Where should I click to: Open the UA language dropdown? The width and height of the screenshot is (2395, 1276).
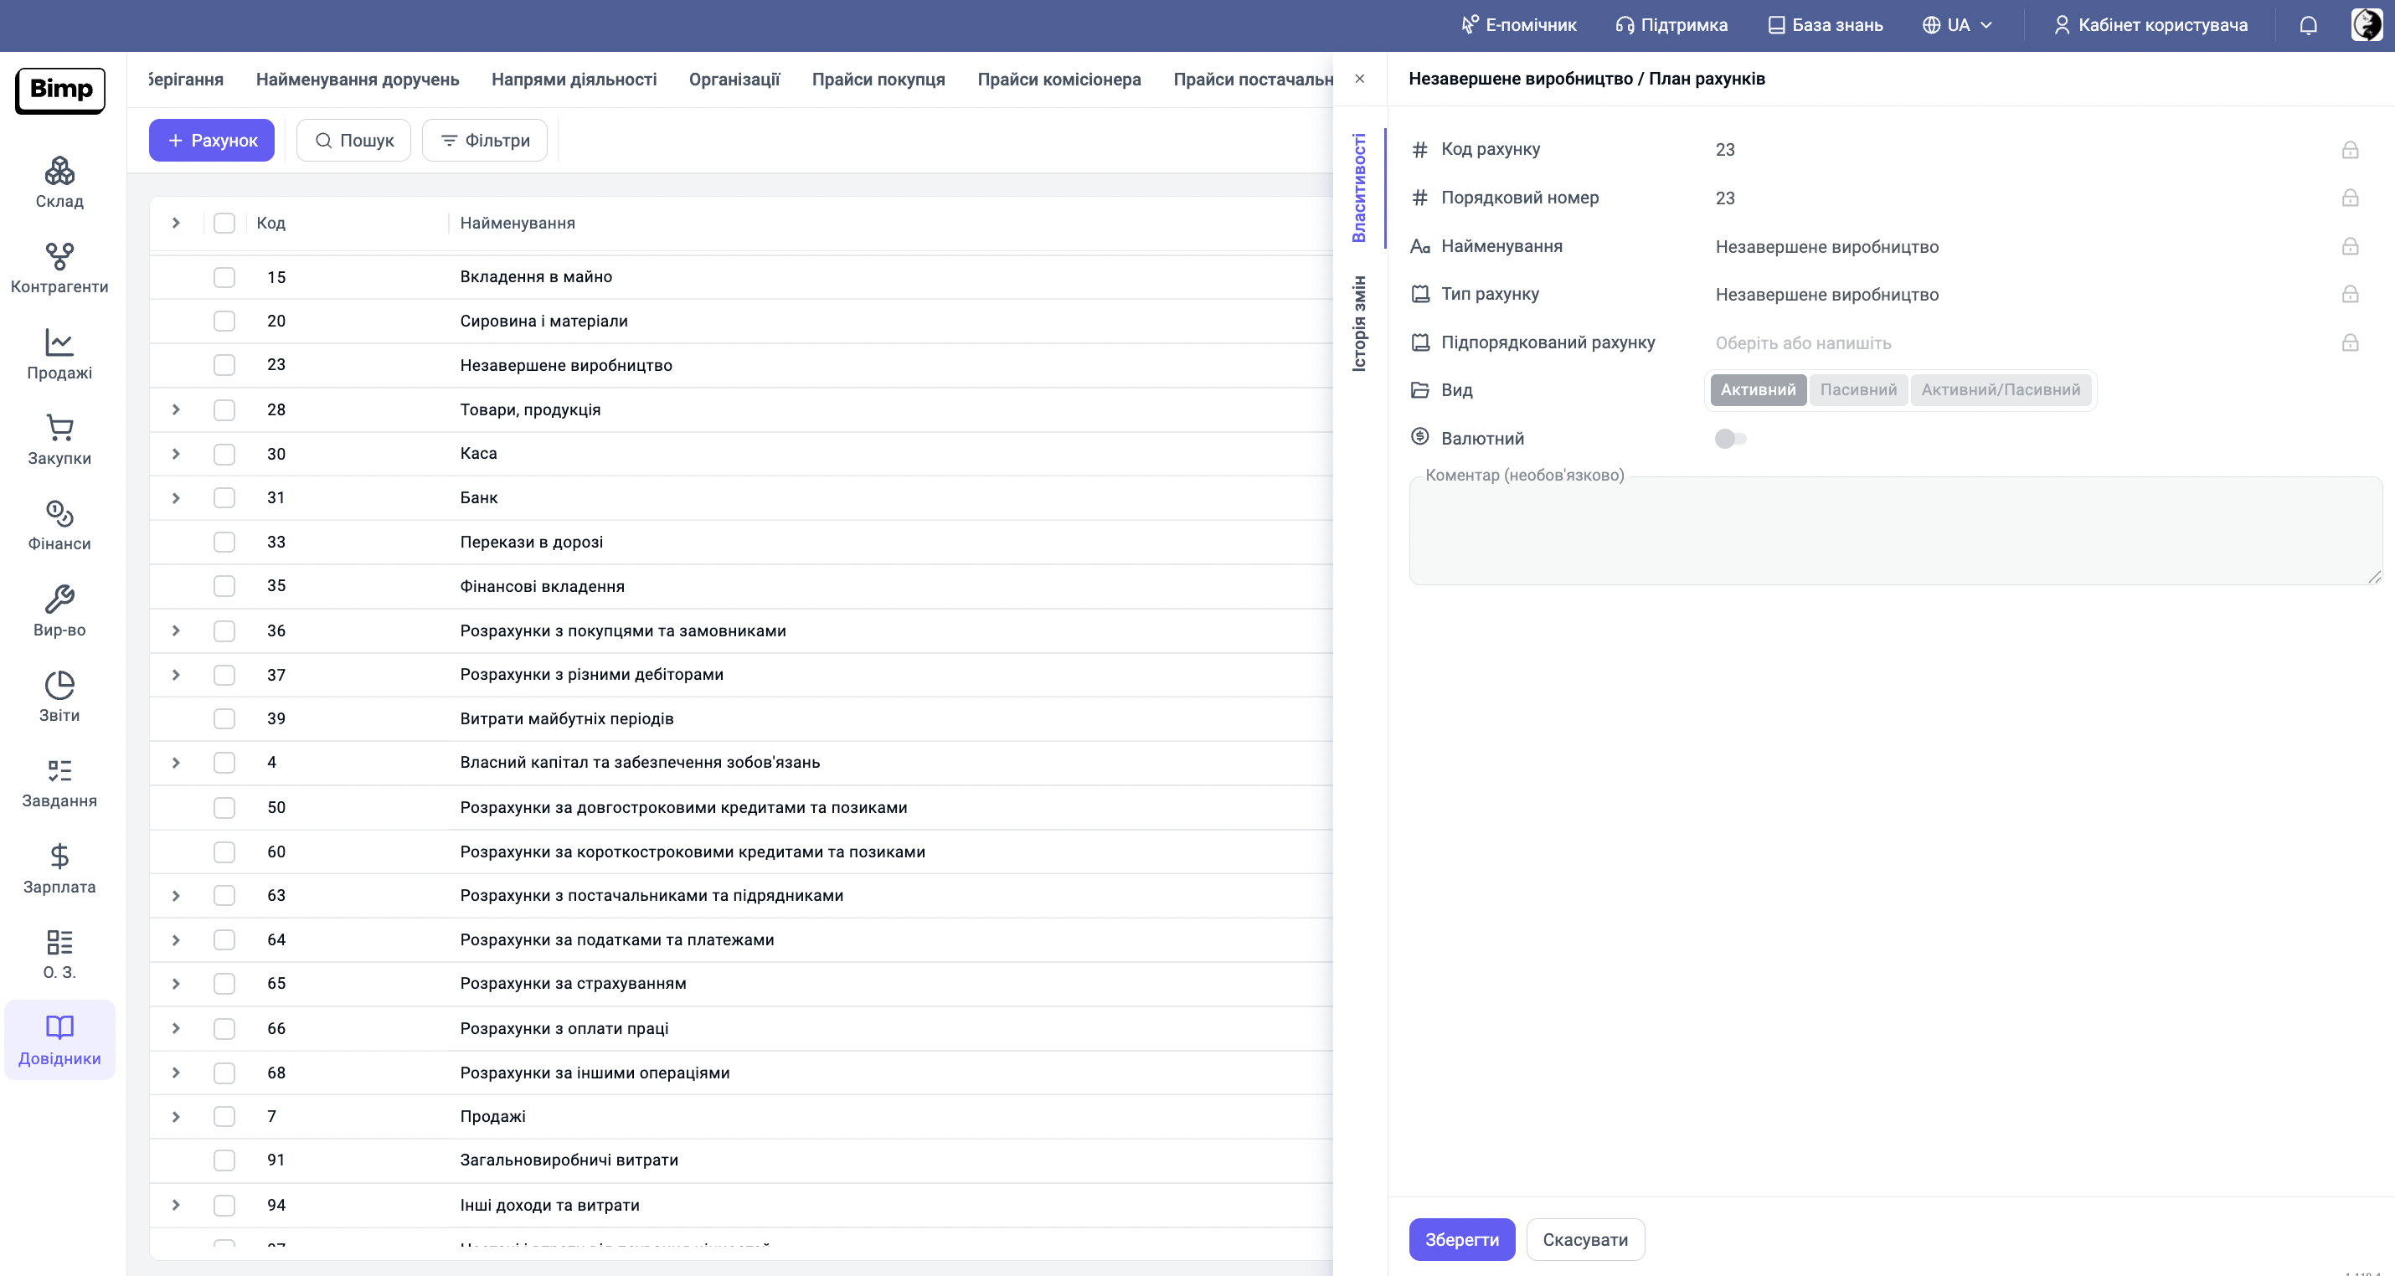pyautogui.click(x=1958, y=25)
